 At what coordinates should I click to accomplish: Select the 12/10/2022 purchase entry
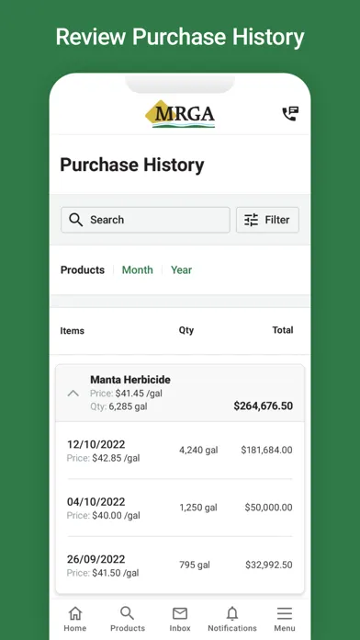click(x=180, y=451)
